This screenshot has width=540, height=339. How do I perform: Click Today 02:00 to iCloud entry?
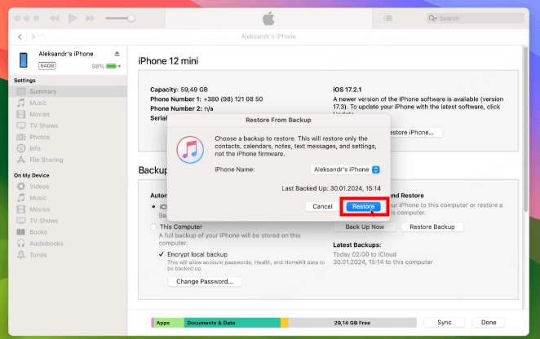tap(365, 255)
